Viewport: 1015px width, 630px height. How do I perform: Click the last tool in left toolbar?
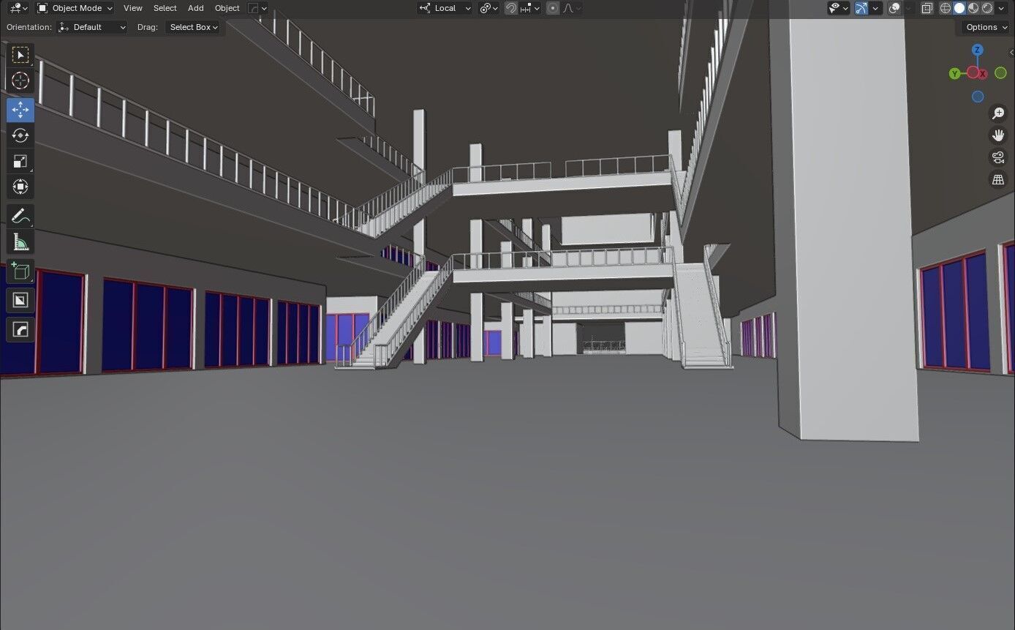[20, 329]
